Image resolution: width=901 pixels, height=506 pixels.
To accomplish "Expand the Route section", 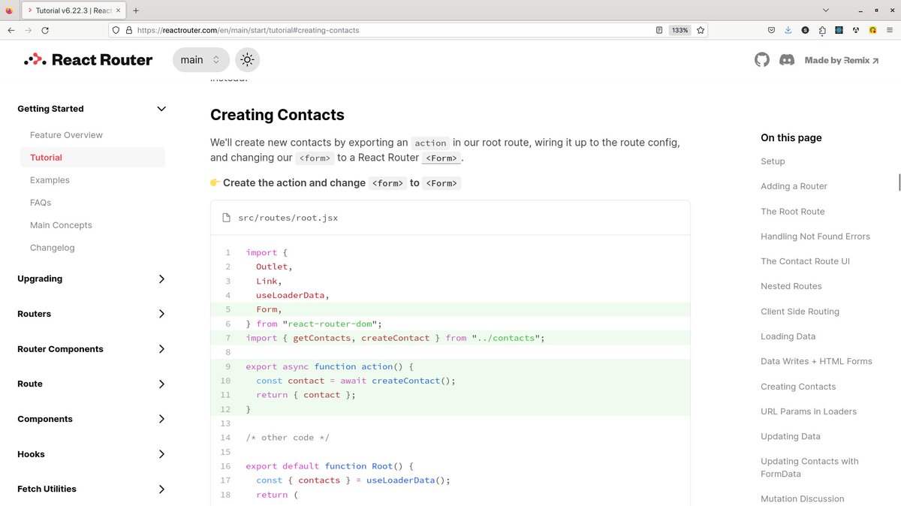I will click(92, 384).
